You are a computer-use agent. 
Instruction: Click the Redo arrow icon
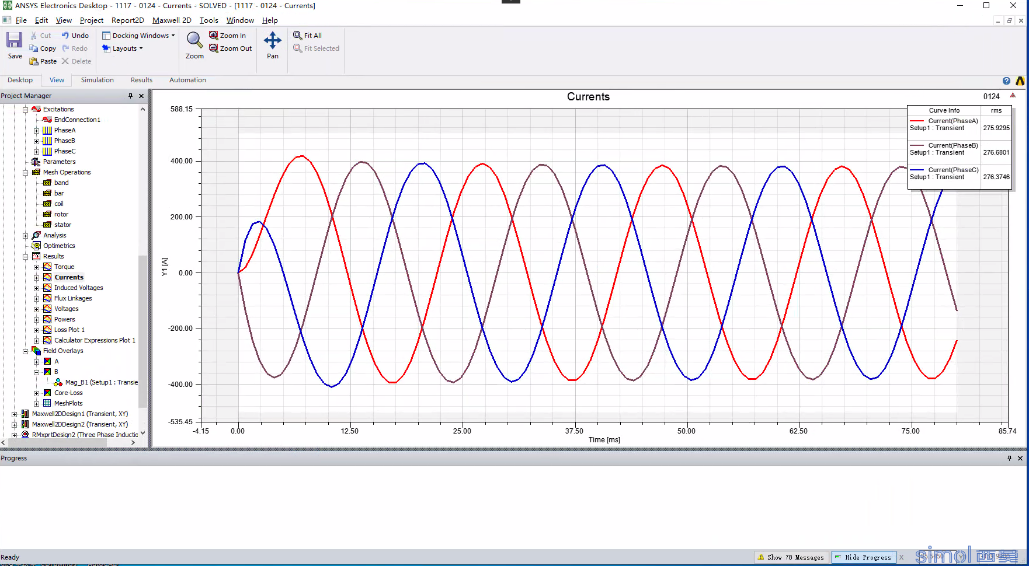click(65, 48)
